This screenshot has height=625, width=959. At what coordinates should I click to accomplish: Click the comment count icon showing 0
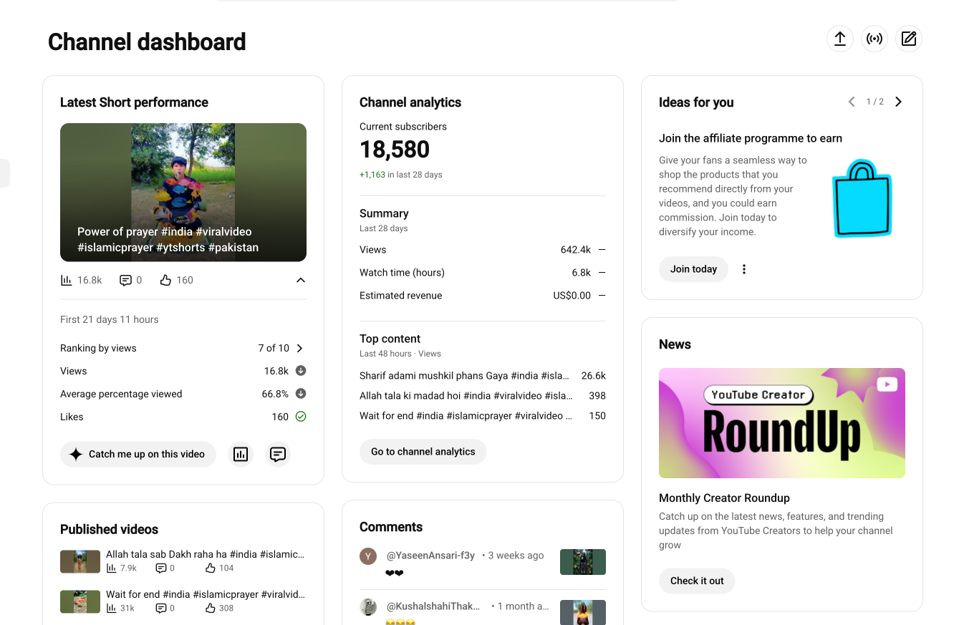125,280
